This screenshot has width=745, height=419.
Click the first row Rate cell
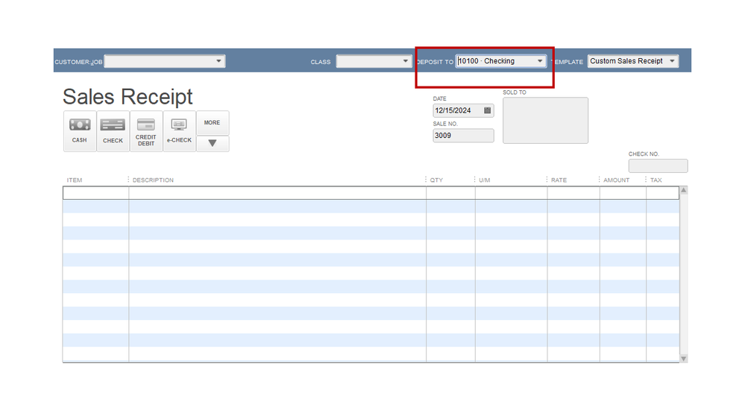573,193
